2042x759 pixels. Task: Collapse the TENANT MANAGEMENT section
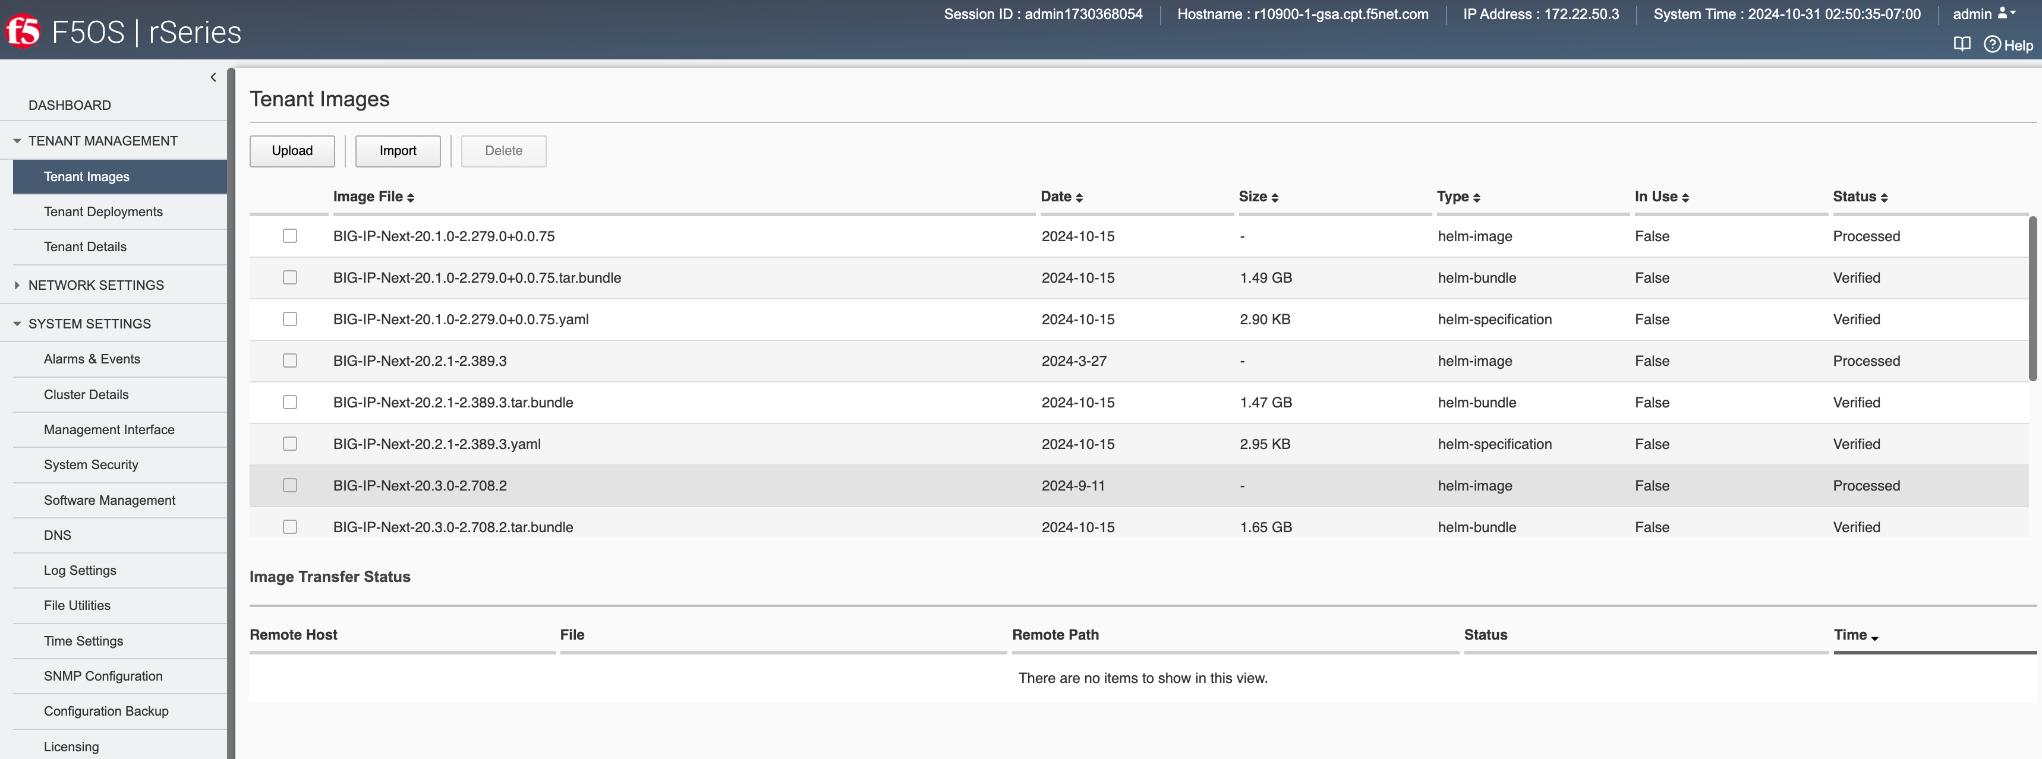[x=17, y=140]
